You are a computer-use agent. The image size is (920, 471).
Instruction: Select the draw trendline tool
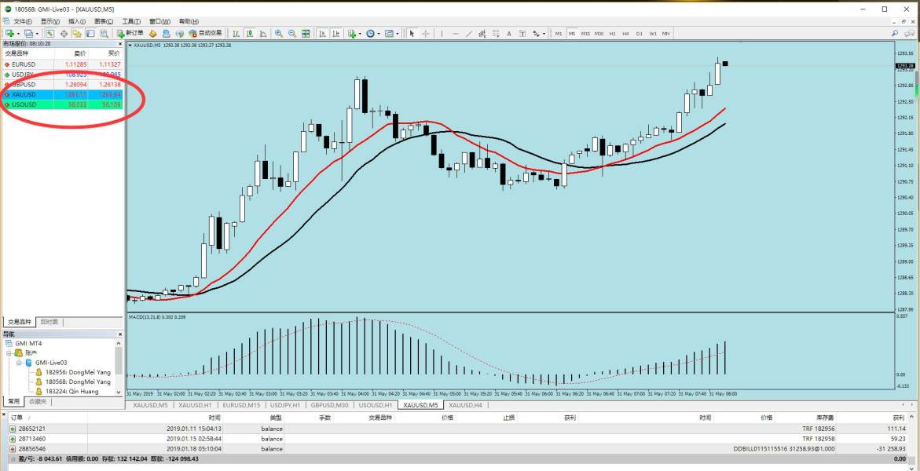(469, 34)
